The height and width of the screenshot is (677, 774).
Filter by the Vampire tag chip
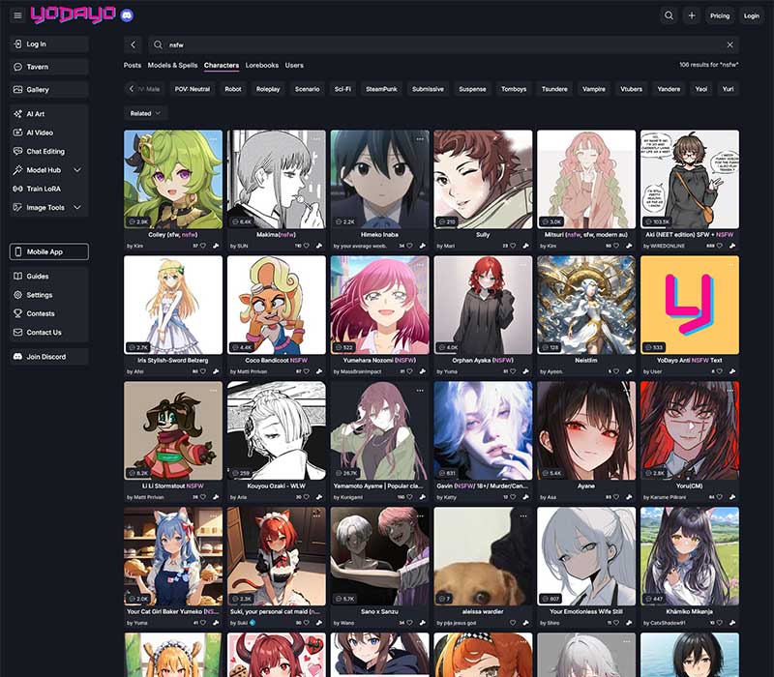[x=594, y=89]
